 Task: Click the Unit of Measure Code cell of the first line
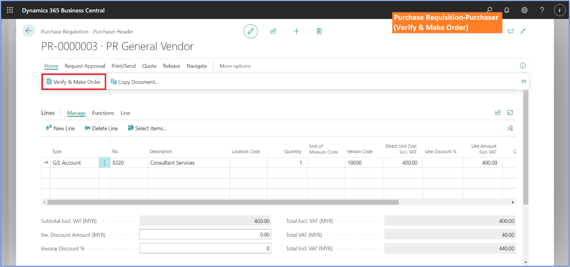point(326,163)
